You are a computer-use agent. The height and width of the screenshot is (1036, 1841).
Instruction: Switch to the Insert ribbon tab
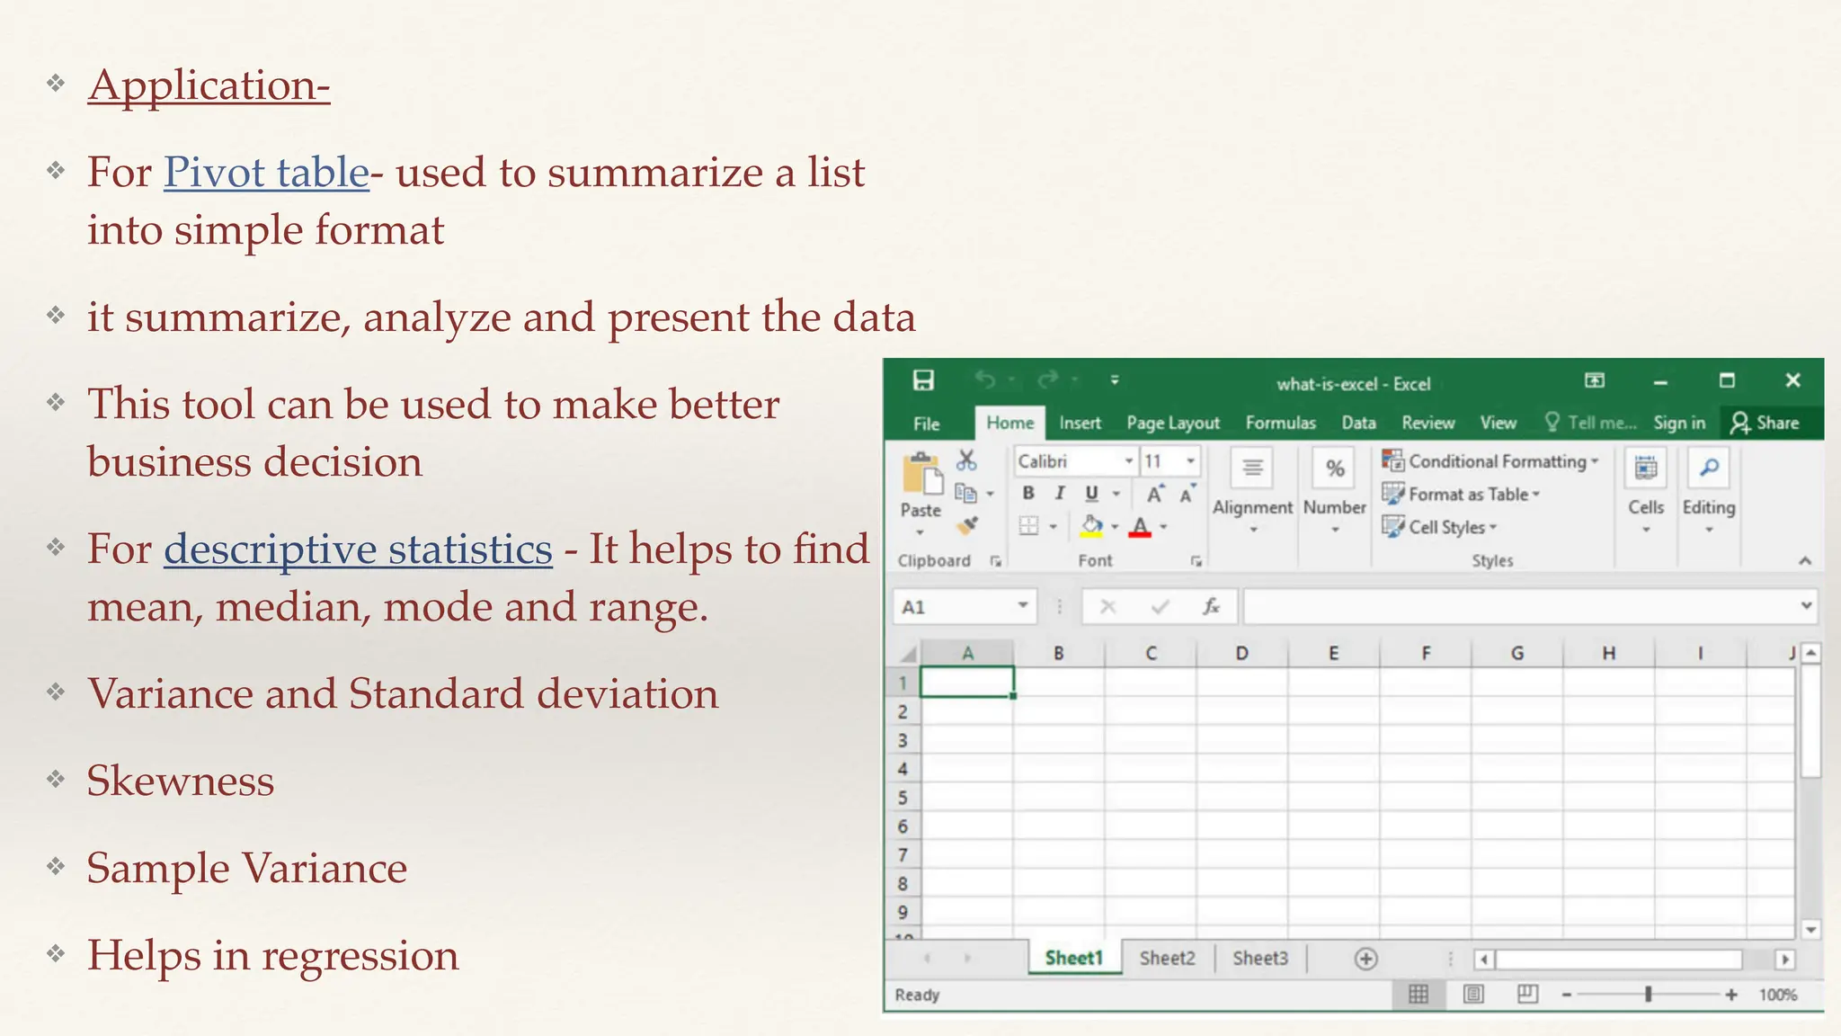point(1080,423)
